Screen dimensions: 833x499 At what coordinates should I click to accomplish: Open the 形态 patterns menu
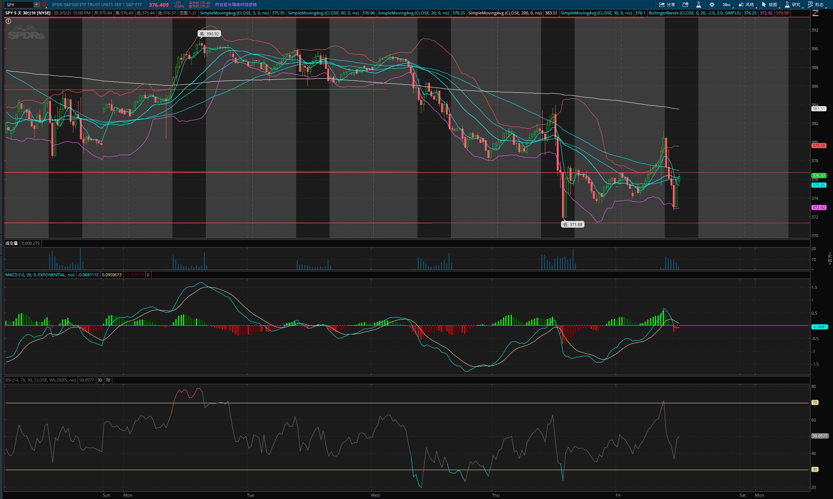(816, 5)
